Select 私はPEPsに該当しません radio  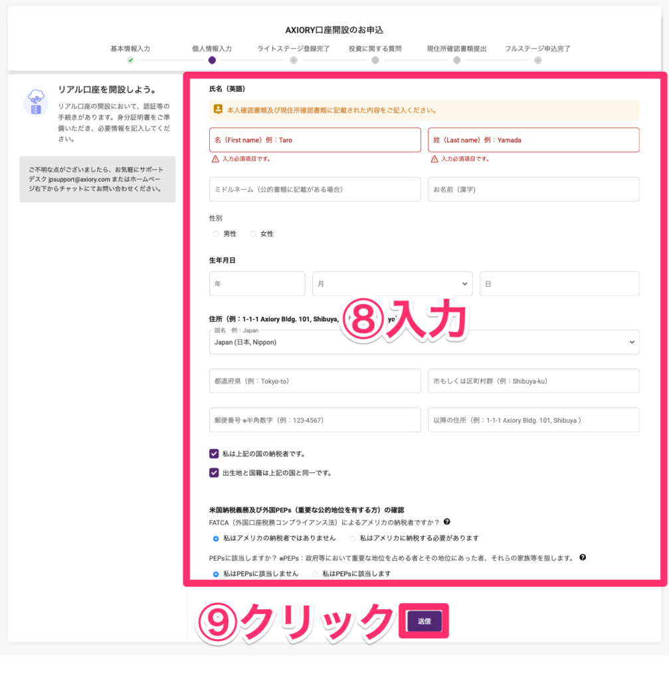tap(216, 574)
